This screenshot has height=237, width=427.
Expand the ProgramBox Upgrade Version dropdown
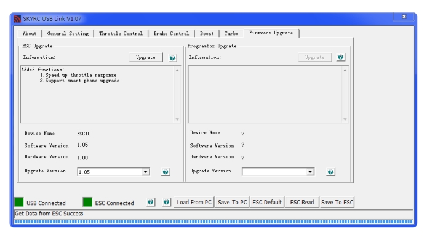pos(310,172)
